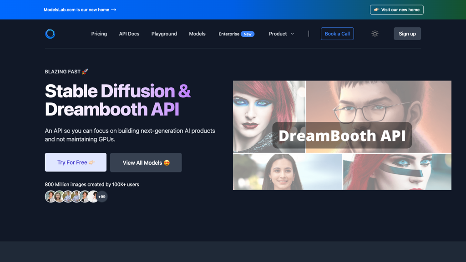
Task: Click the hand emoji on Visit our new home
Action: pos(376,9)
